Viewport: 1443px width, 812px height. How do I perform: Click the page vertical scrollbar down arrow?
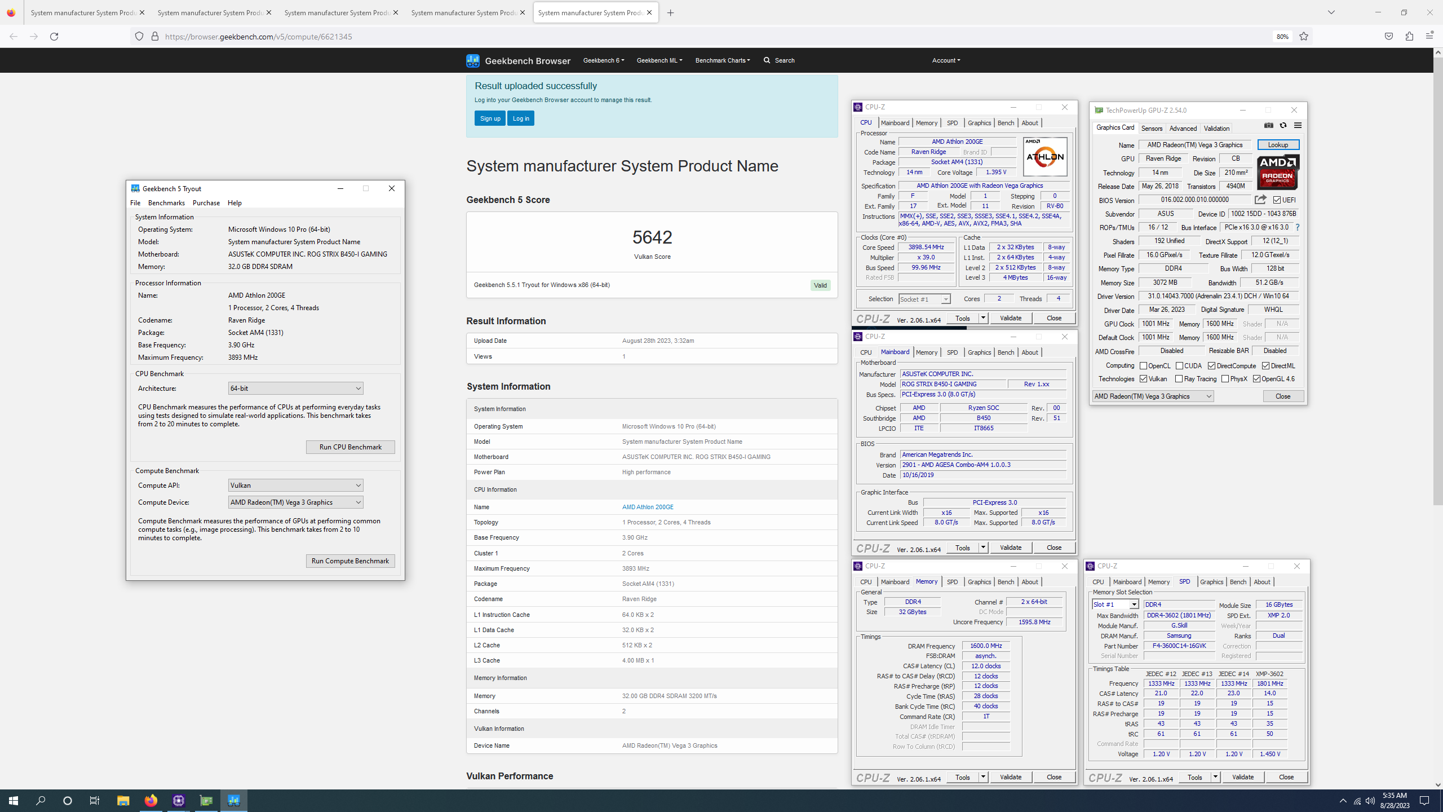[1438, 784]
